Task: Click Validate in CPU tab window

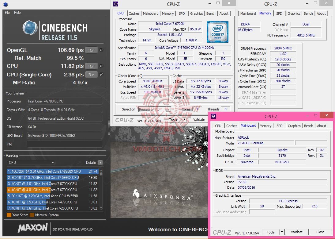Action: (199, 120)
